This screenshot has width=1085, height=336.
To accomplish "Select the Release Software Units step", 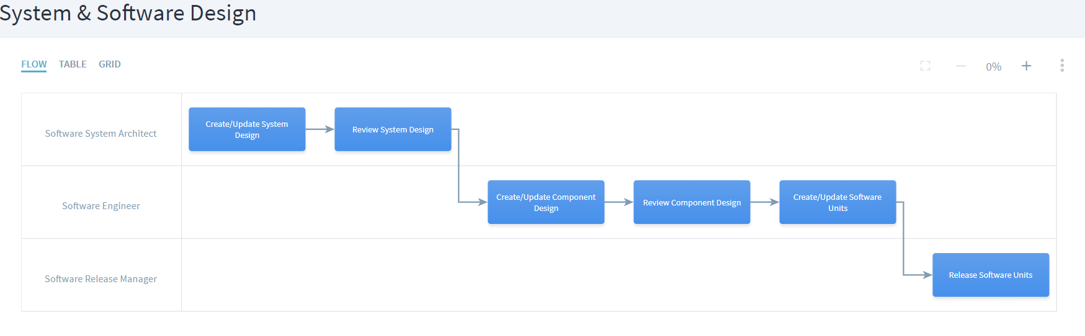I will (x=990, y=275).
